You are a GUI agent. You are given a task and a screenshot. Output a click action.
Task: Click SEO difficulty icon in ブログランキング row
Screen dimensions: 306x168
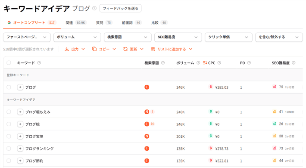275,148
